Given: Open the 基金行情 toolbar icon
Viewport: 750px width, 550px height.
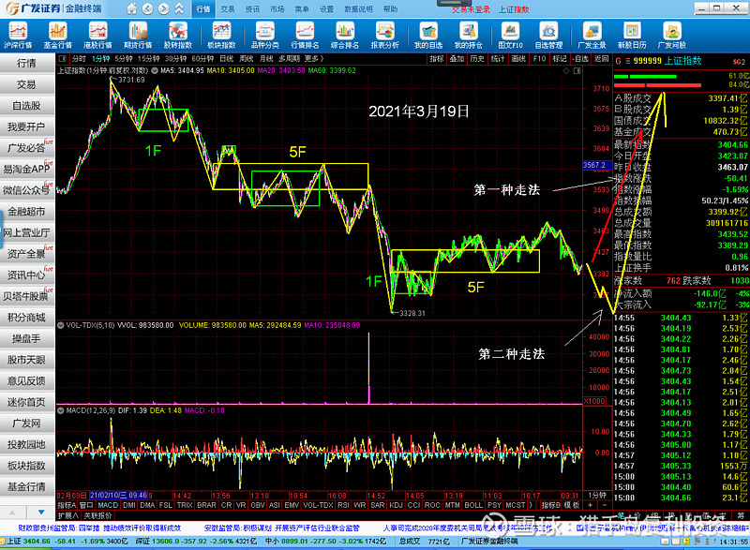Looking at the screenshot, I should point(58,36).
